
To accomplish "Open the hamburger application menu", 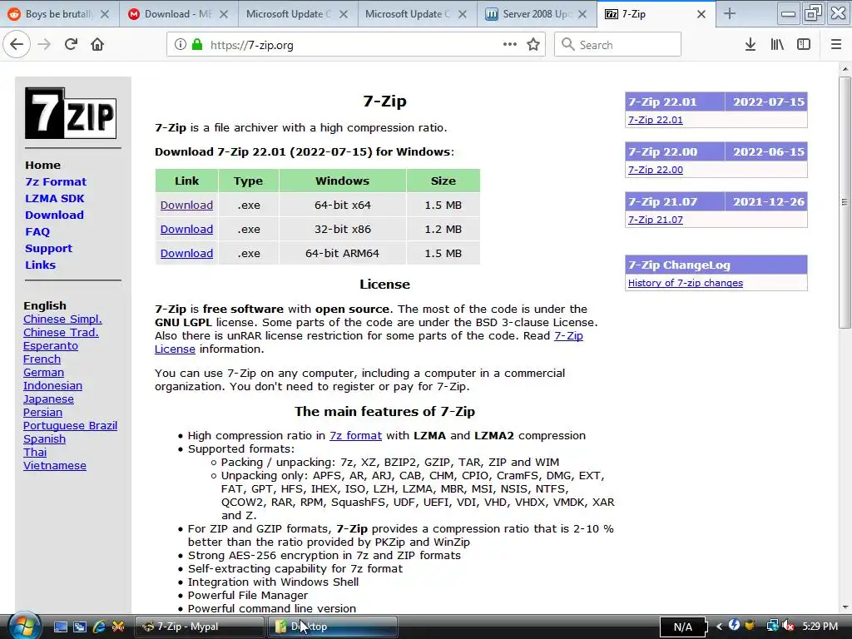I will click(836, 45).
